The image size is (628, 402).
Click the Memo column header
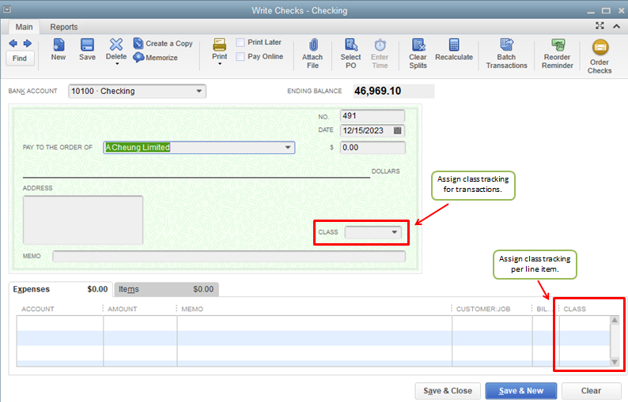click(192, 309)
